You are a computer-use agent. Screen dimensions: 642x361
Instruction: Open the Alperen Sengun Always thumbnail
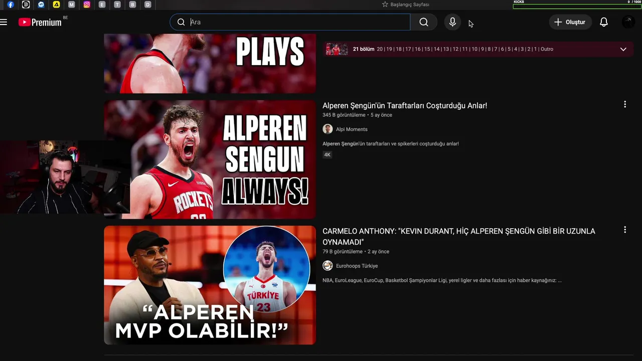click(210, 159)
